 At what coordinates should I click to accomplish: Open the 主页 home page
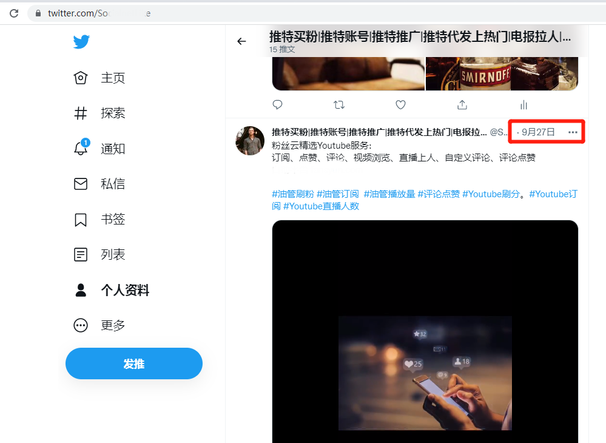(99, 78)
